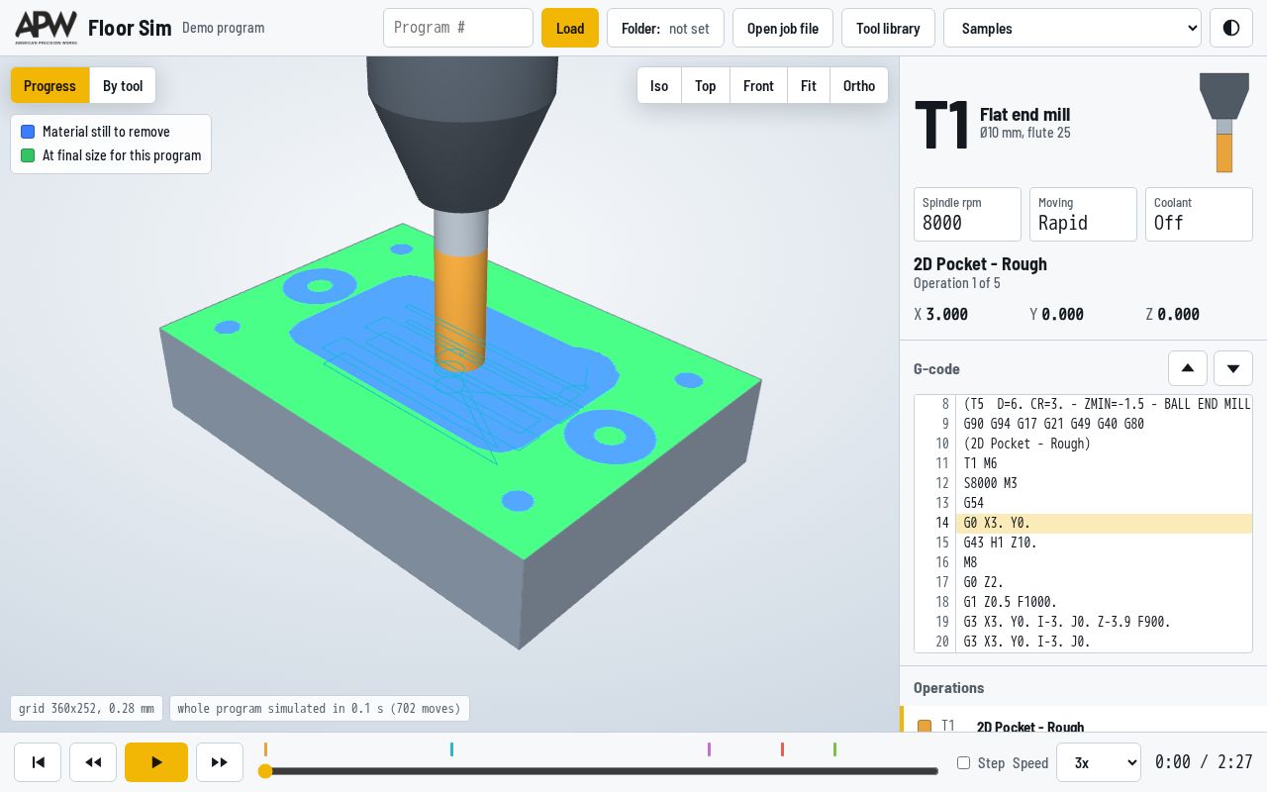
Task: Jump to start of simulation
Action: 38,762
